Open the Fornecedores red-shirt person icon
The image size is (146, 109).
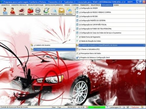tap(13, 11)
